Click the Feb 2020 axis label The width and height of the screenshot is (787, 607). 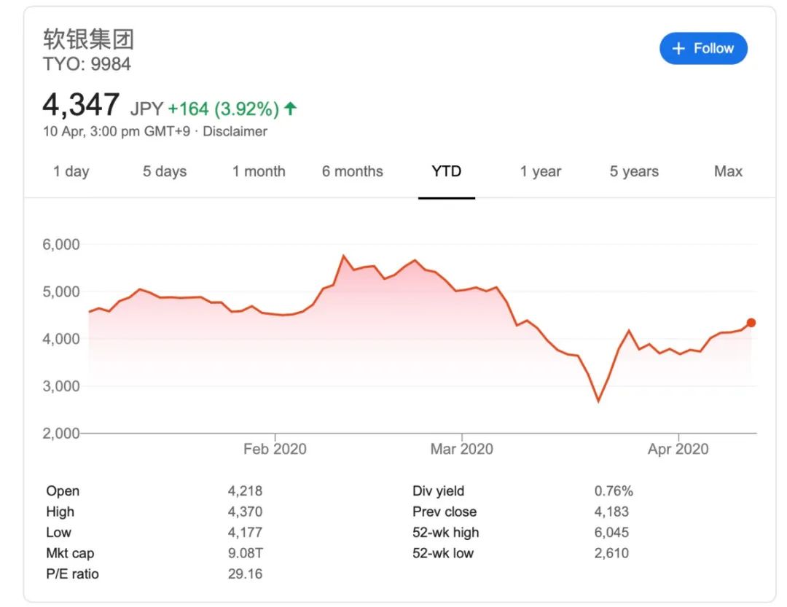pyautogui.click(x=275, y=449)
